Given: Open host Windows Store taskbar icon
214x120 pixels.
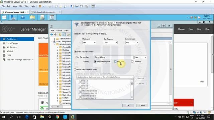Looking at the screenshot, I should tap(34, 117).
